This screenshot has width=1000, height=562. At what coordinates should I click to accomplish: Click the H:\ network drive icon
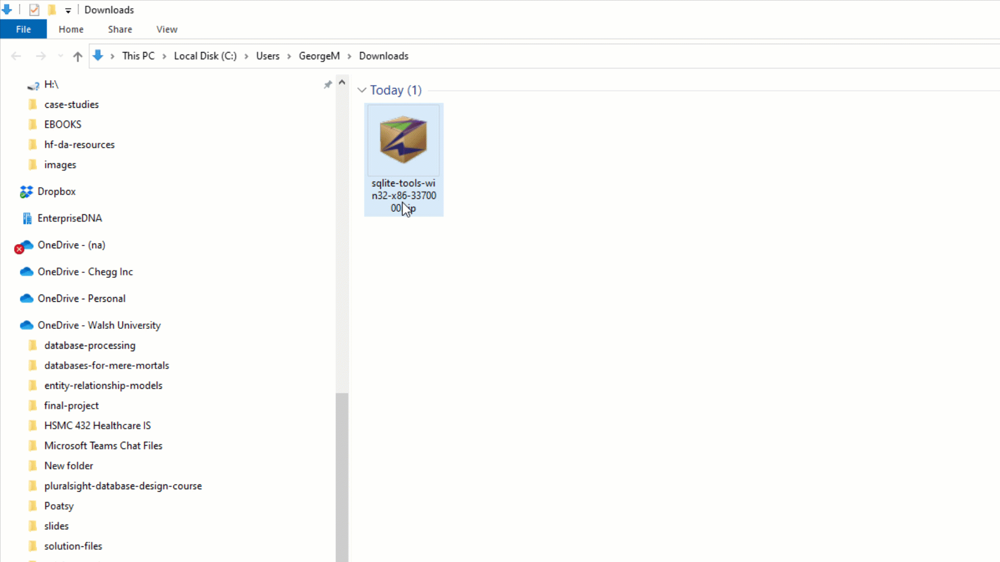[33, 85]
